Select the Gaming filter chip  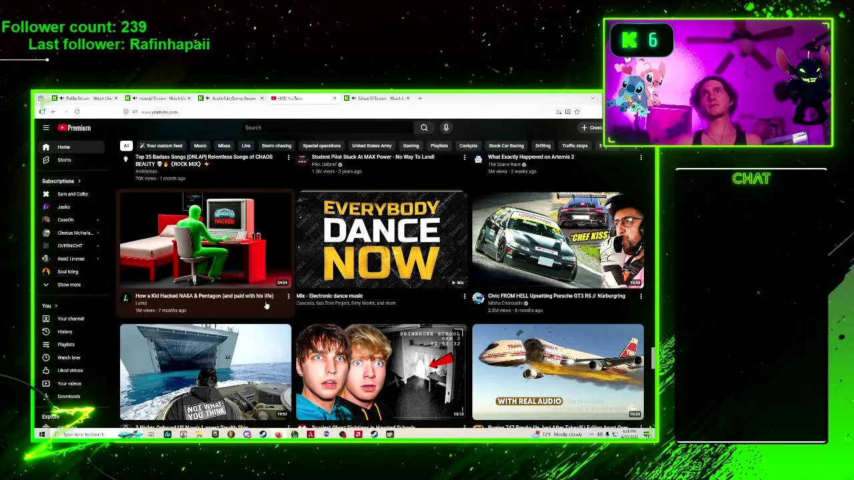411,145
